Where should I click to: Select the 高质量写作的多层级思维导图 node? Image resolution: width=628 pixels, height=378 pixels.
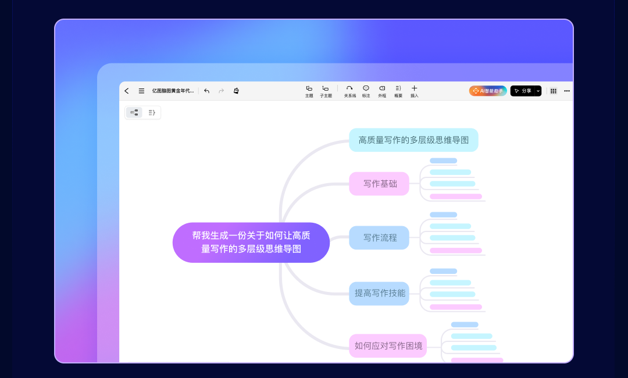pos(414,140)
